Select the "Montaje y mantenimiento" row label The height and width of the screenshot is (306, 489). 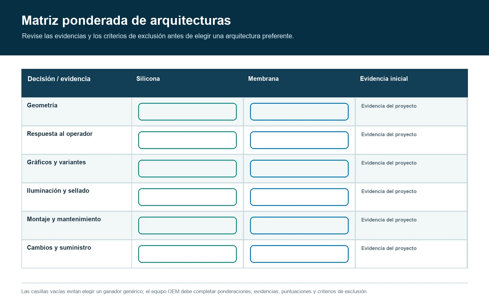(x=64, y=219)
